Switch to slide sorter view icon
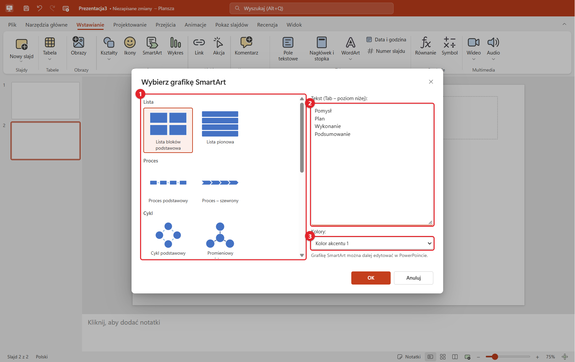 pyautogui.click(x=443, y=357)
